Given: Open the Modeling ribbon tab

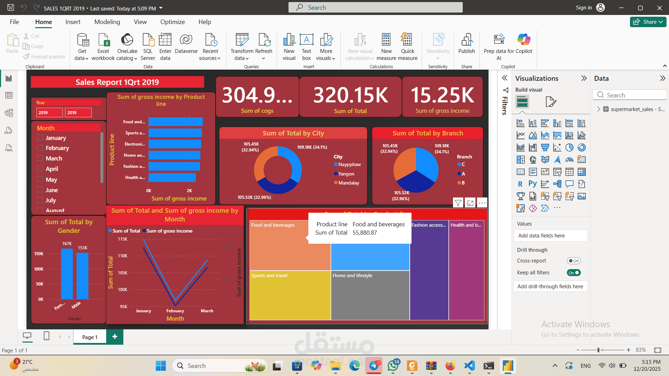Looking at the screenshot, I should [x=107, y=22].
